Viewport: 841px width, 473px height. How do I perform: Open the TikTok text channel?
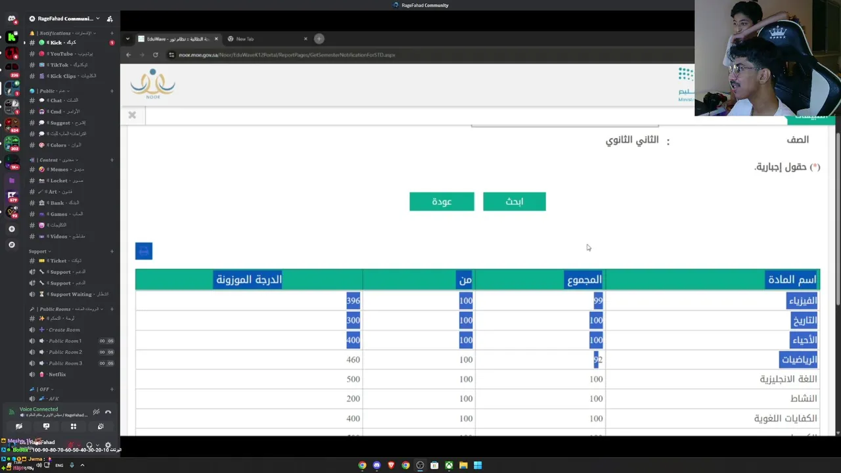pos(71,65)
